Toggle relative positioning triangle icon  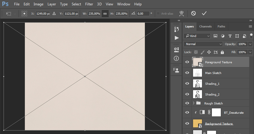click(x=54, y=14)
